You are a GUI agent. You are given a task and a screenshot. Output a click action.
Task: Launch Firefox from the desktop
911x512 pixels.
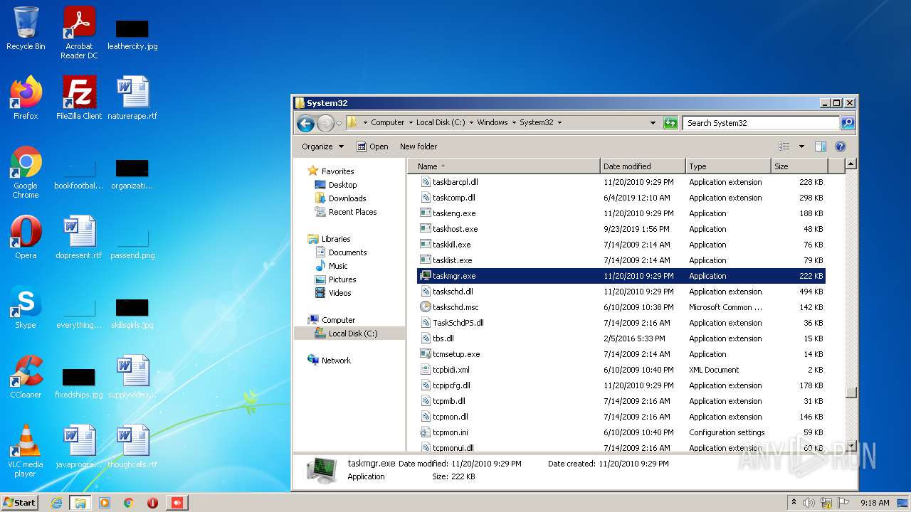pos(26,98)
